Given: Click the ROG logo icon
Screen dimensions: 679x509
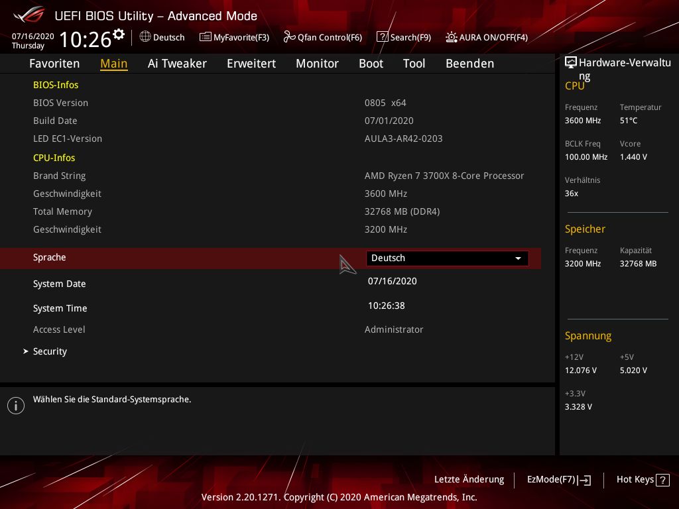Looking at the screenshot, I should tap(29, 15).
